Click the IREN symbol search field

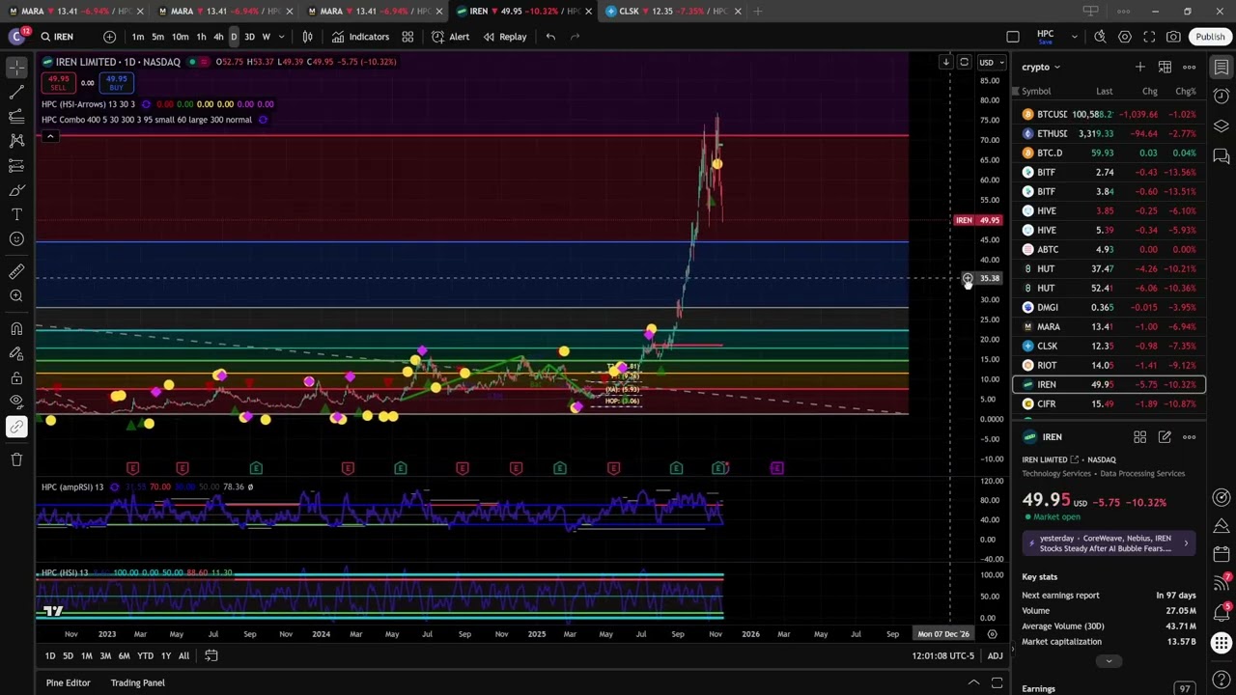pyautogui.click(x=64, y=37)
